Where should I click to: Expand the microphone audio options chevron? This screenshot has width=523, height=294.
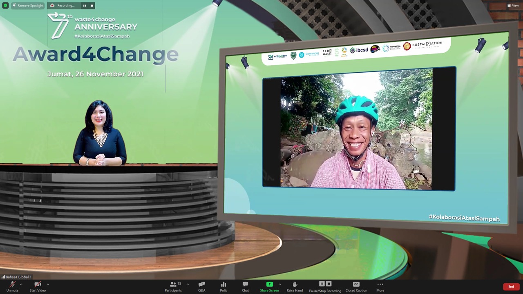pyautogui.click(x=22, y=283)
